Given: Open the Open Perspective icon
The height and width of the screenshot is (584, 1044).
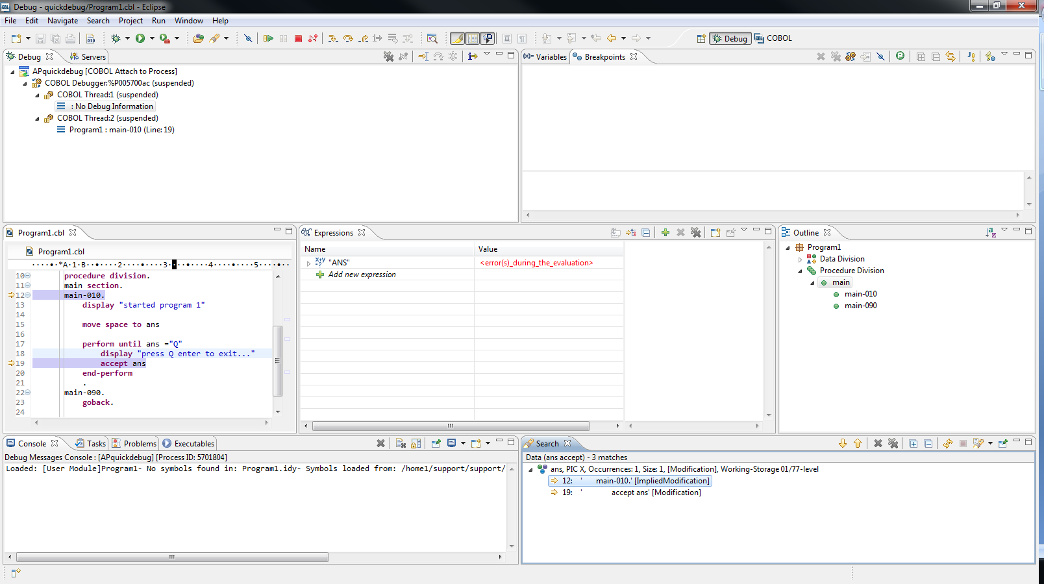Looking at the screenshot, I should pos(701,38).
